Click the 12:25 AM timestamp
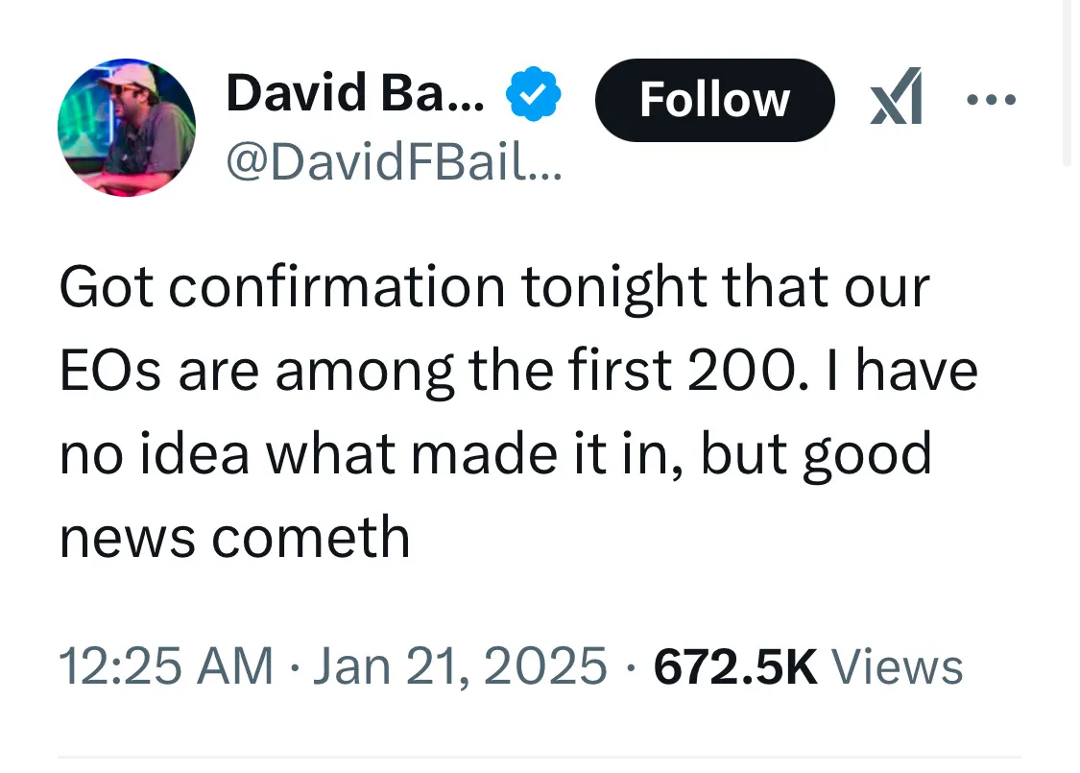1080x773 pixels. 165,666
